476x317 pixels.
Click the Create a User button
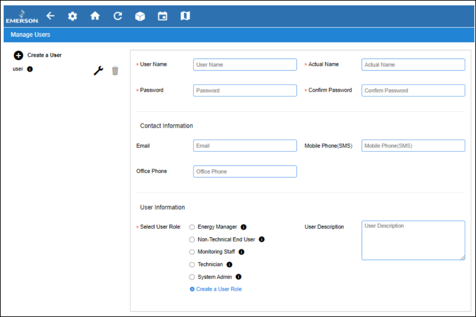[x=18, y=55]
